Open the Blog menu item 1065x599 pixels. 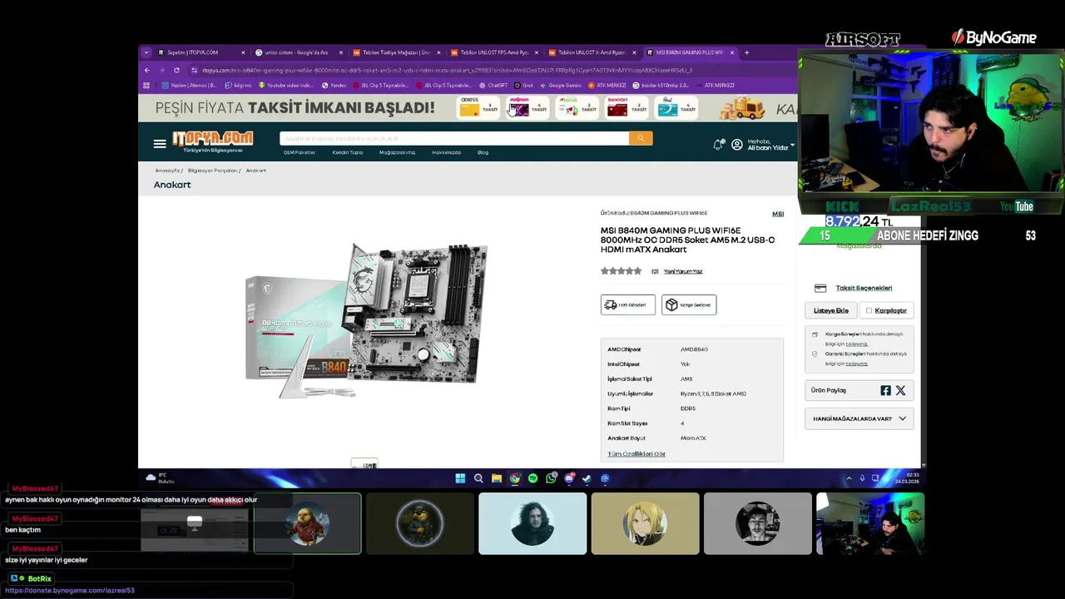coord(483,152)
